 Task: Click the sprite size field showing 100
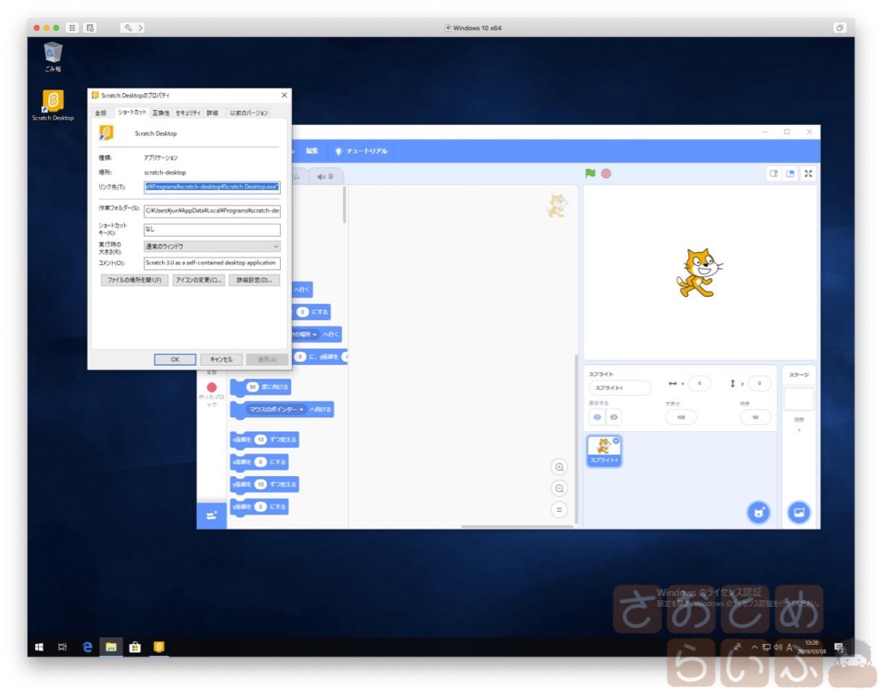tap(680, 417)
